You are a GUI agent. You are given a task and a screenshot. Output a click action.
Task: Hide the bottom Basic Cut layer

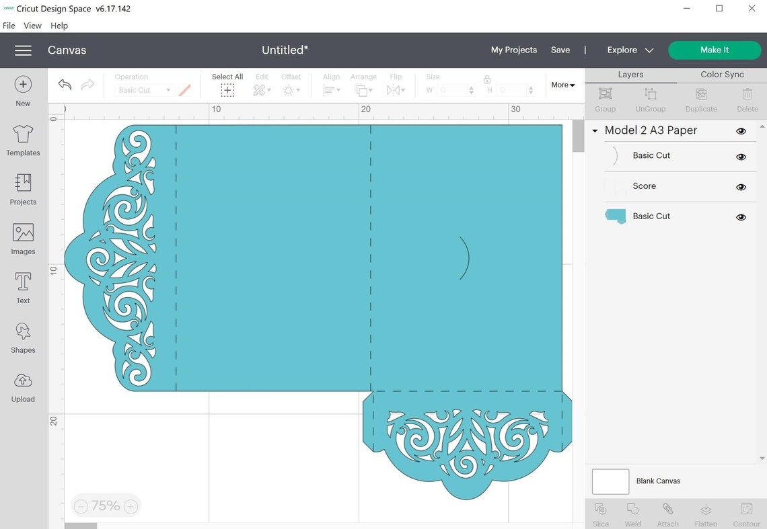click(741, 217)
